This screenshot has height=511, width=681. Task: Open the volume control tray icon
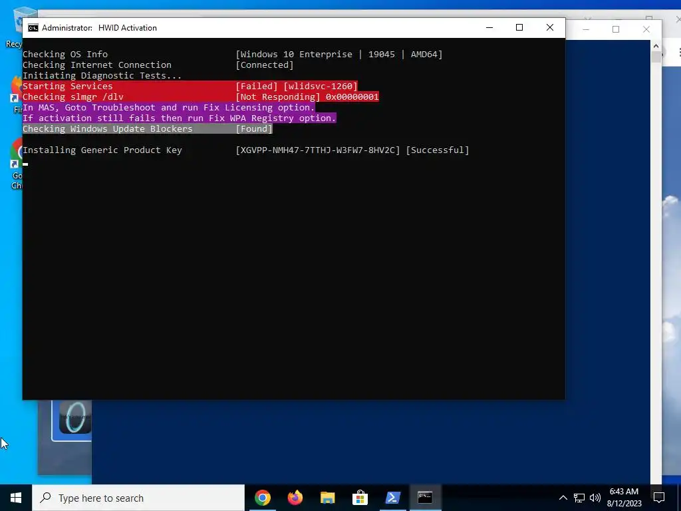[595, 498]
